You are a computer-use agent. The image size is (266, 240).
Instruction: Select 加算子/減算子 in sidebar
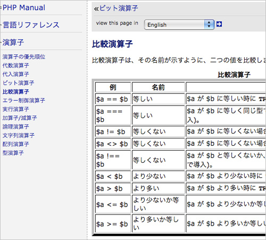pos(20,118)
